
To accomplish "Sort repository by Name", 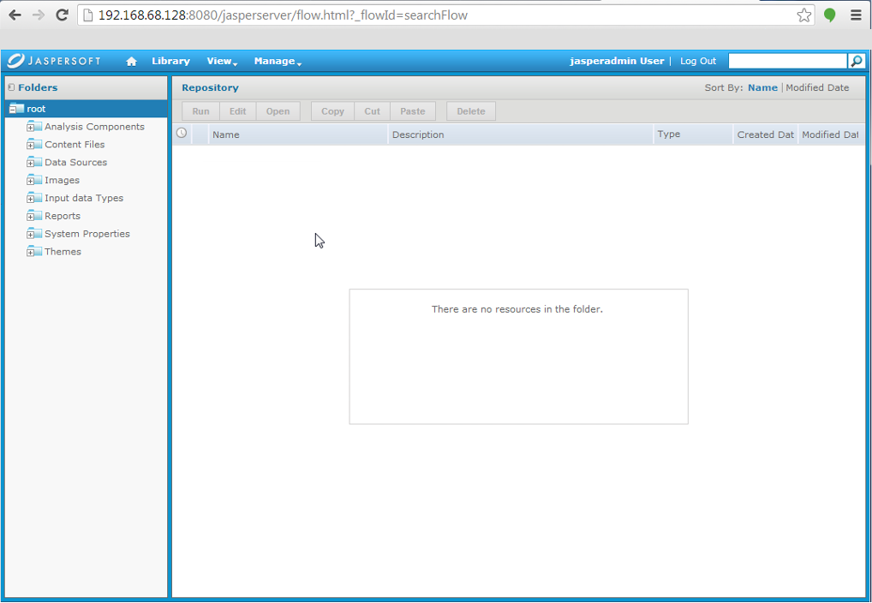I will click(x=762, y=87).
